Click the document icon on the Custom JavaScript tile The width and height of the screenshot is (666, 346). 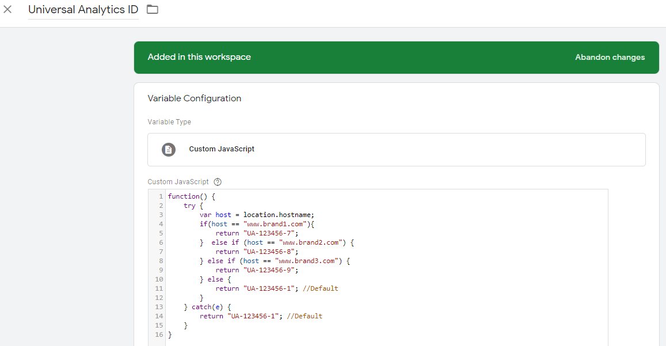[168, 149]
